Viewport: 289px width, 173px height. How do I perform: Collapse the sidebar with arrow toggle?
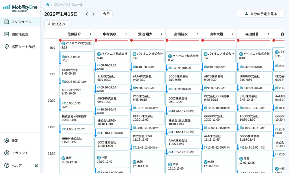point(40,10)
